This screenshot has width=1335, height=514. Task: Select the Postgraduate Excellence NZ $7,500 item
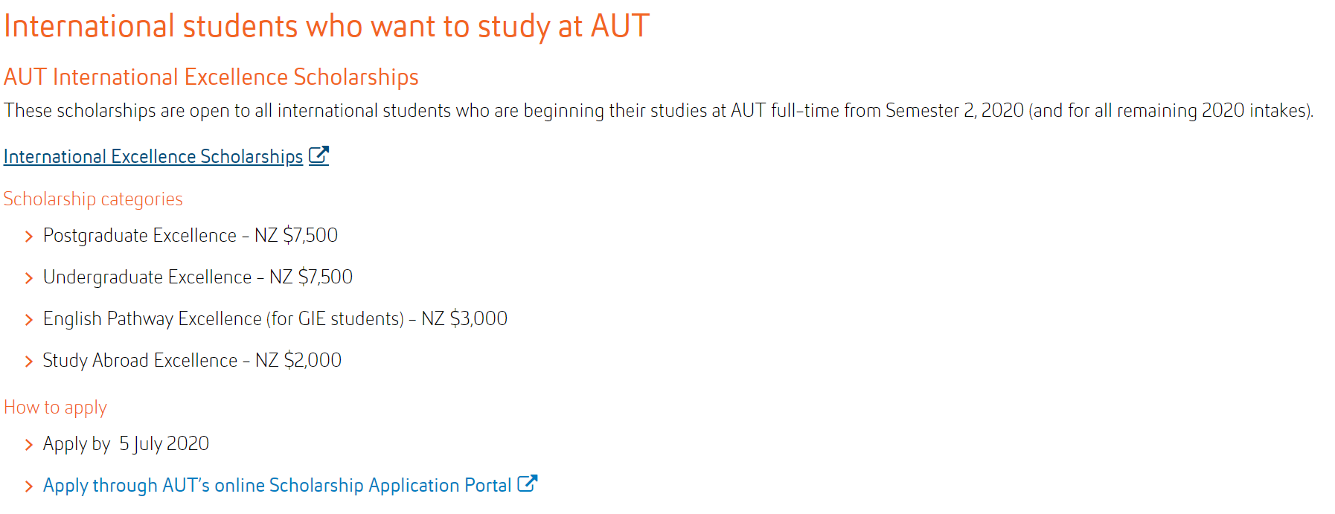191,235
